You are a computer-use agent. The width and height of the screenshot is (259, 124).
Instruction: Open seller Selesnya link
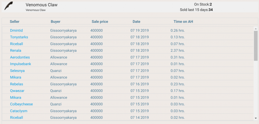pyautogui.click(x=17, y=71)
